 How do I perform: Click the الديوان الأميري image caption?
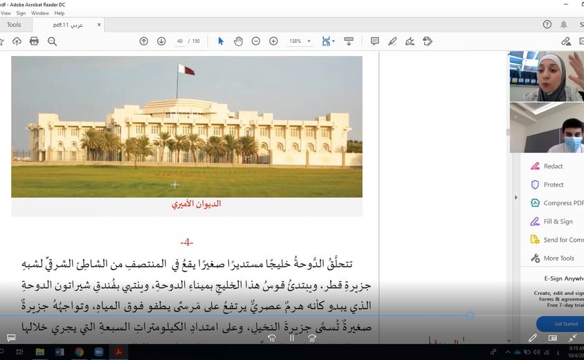[197, 204]
